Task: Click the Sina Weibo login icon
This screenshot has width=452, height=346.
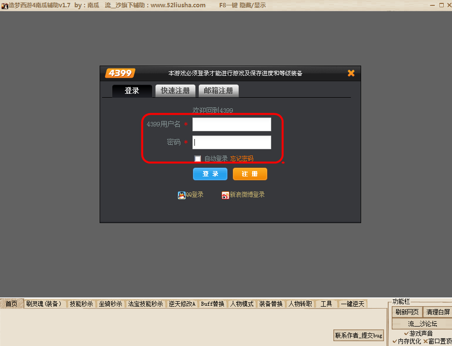Action: tap(225, 195)
